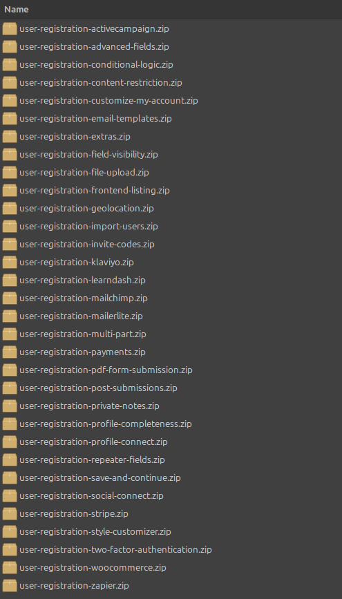
Task: Click the archive icon for user-registration-field-visibility.zip
Action: click(x=10, y=154)
